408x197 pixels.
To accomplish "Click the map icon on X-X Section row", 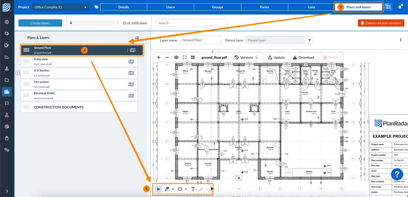I will (x=131, y=73).
